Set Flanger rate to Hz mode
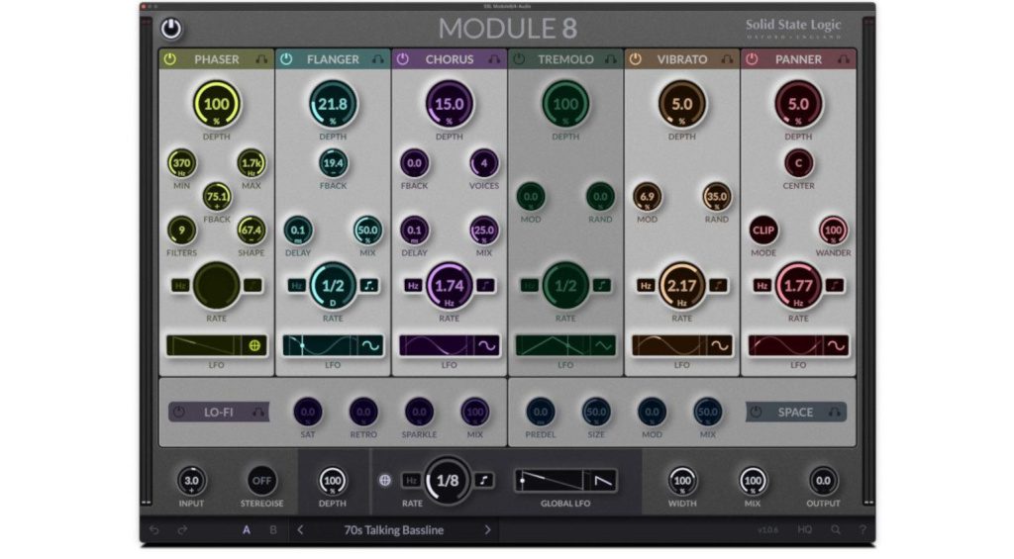This screenshot has height=559, width=1014. 297,285
